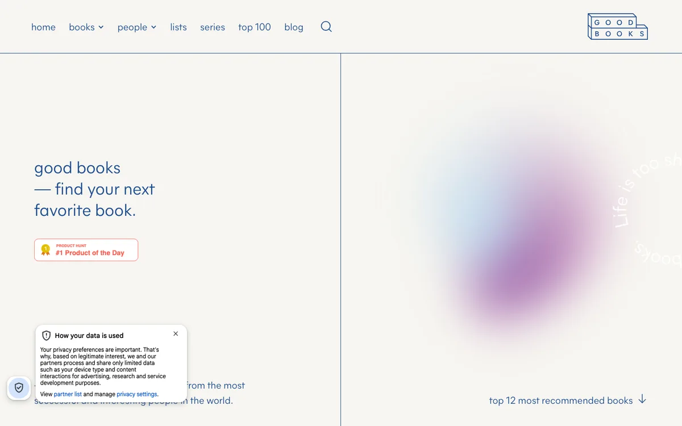
Task: Click the 'good books — find your next' heading
Action: pos(94,189)
